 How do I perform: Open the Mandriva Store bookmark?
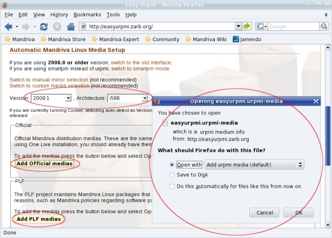pos(63,39)
